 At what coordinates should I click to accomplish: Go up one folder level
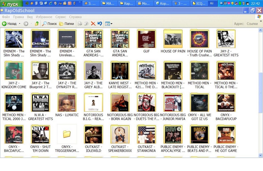pyautogui.click(x=37, y=24)
